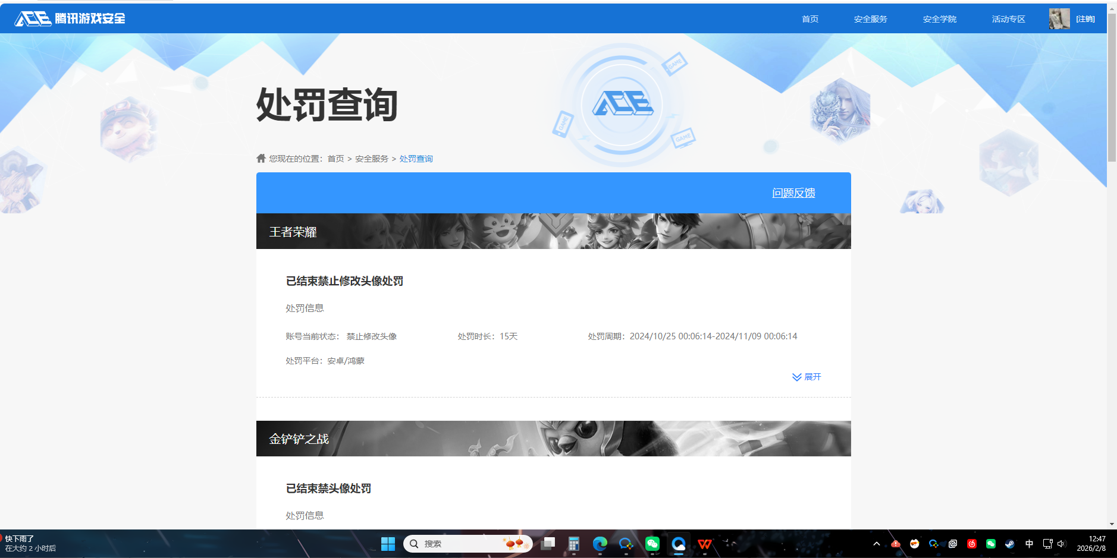Switch to the 活动专区 section
The image size is (1117, 558).
pos(1008,18)
